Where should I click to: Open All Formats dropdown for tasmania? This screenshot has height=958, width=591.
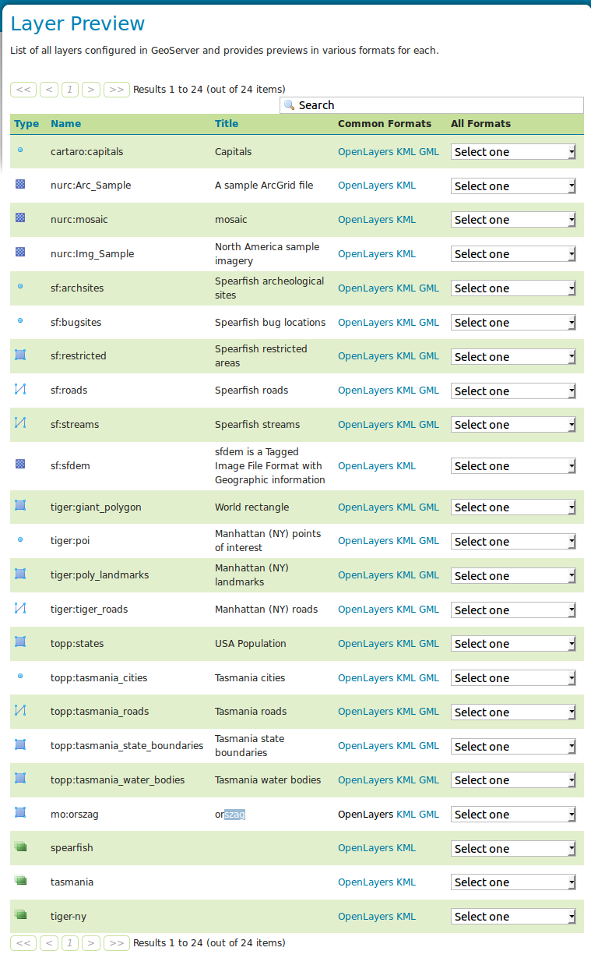click(x=513, y=882)
